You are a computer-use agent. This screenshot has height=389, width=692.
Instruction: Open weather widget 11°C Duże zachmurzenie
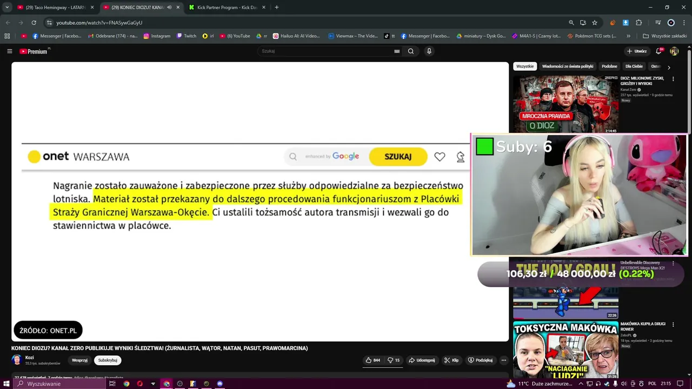pos(540,384)
